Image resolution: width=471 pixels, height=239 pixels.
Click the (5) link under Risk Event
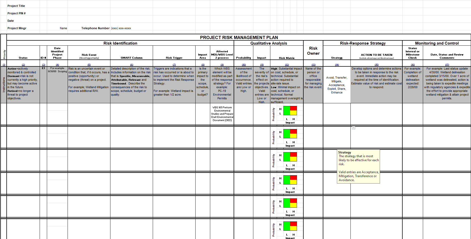89,65
